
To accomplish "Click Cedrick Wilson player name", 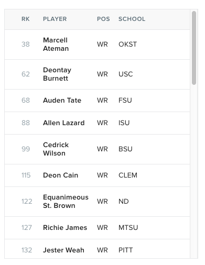I will coord(56,149).
